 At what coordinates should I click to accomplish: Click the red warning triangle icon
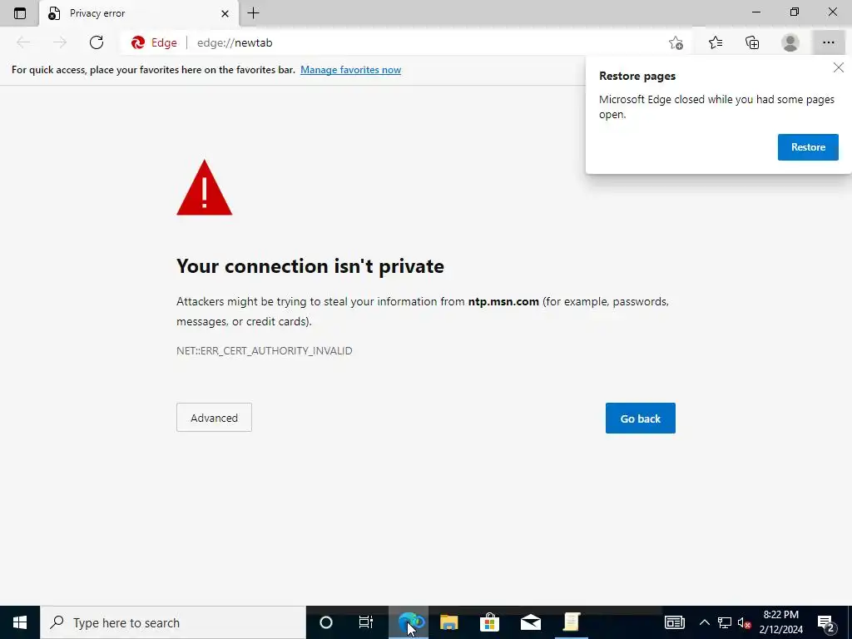[x=205, y=188]
